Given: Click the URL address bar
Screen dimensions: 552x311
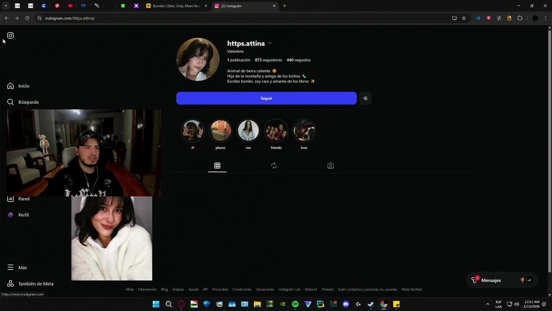Looking at the screenshot, I should click(241, 18).
